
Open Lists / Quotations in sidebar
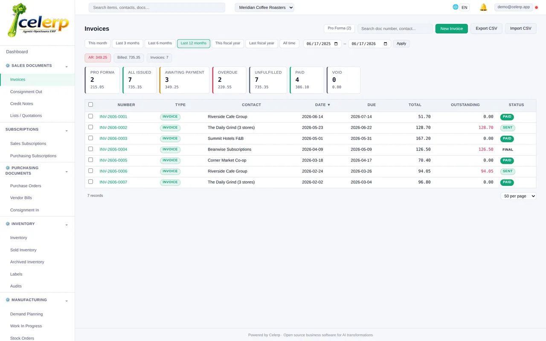[x=26, y=116]
